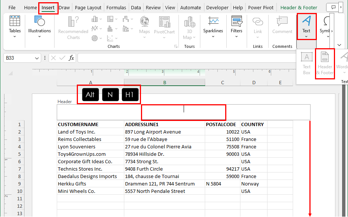Open the comments pane speech-bubble icon
348x217 pixels.
333,7
